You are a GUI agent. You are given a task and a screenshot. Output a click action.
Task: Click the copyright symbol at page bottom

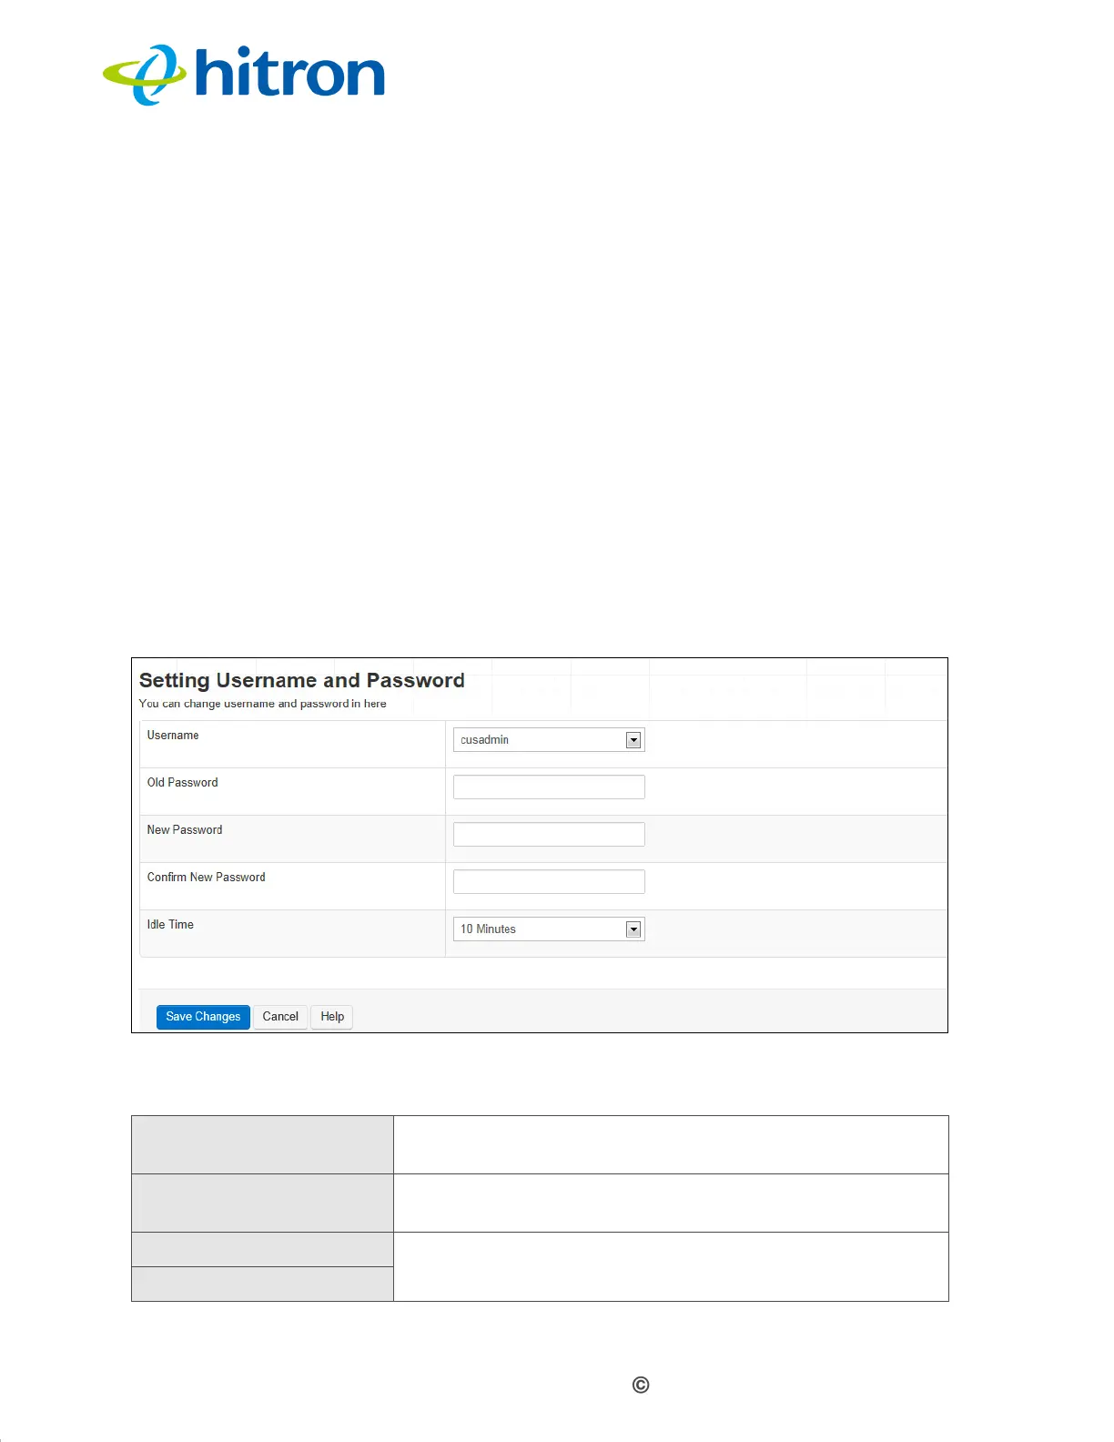(x=641, y=1386)
